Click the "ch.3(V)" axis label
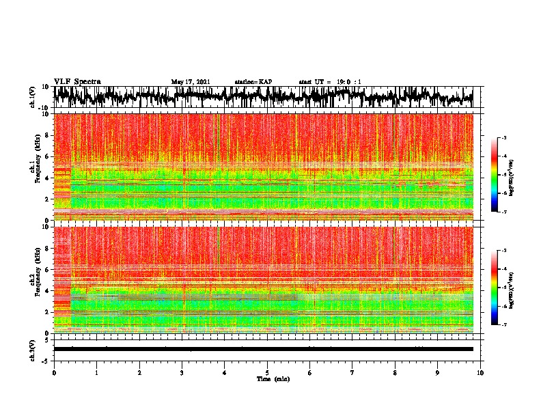 (x=33, y=350)
